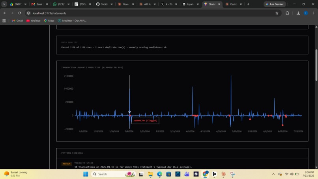Image resolution: width=318 pixels, height=179 pixels.
Task: Show hidden system tray icons
Action: click(x=273, y=174)
